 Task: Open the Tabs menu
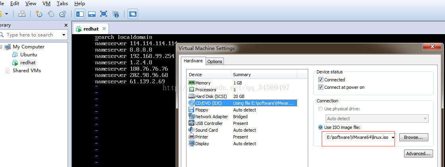click(62, 4)
